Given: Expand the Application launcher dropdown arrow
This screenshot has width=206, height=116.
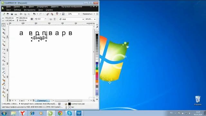Looking at the screenshot, I should click(x=60, y=14).
